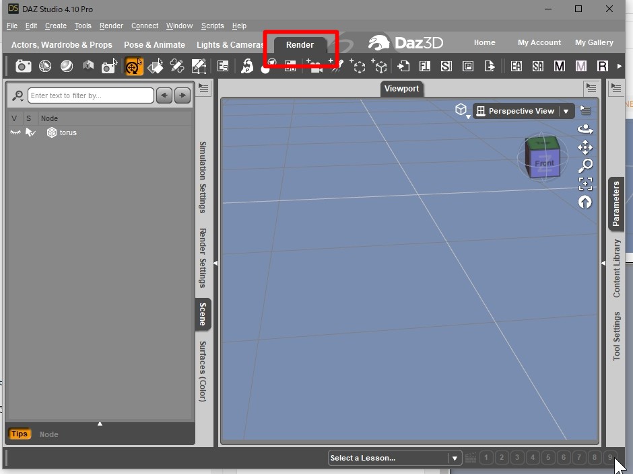Open the Window menu
This screenshot has width=633, height=474.
[179, 26]
